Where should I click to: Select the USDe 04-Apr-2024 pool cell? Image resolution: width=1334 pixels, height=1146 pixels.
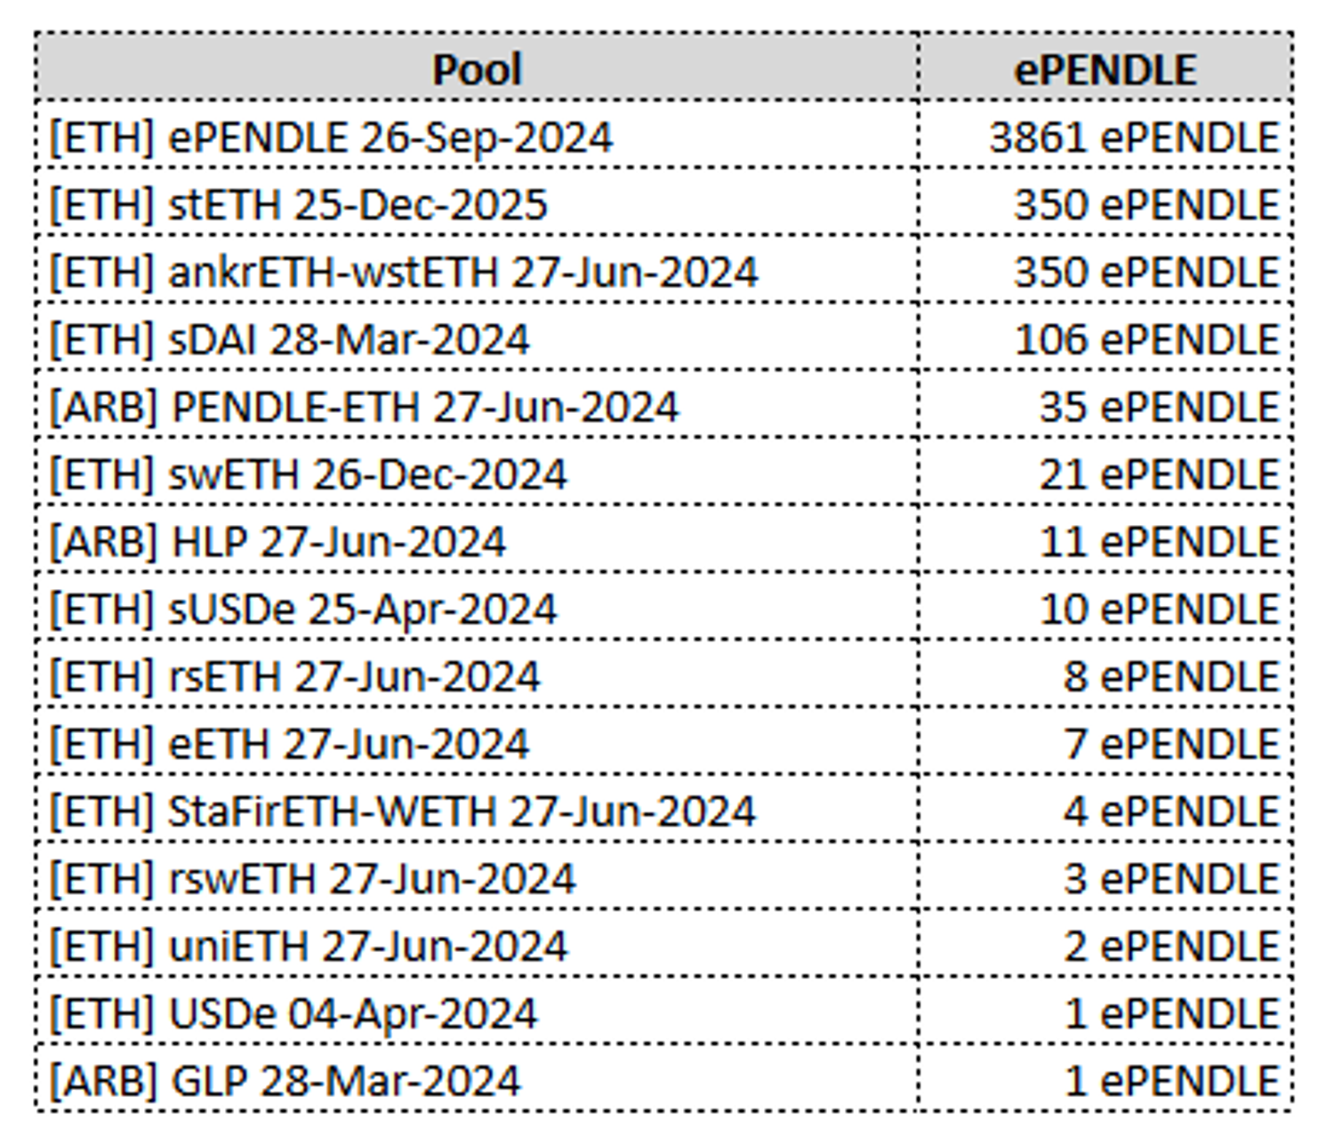[294, 1014]
